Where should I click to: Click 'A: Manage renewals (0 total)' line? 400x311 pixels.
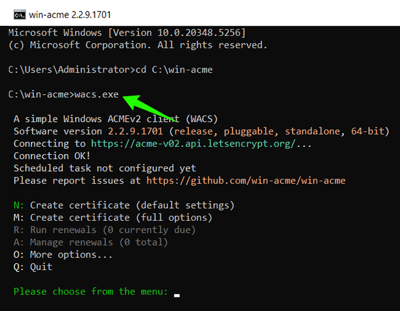(91, 242)
